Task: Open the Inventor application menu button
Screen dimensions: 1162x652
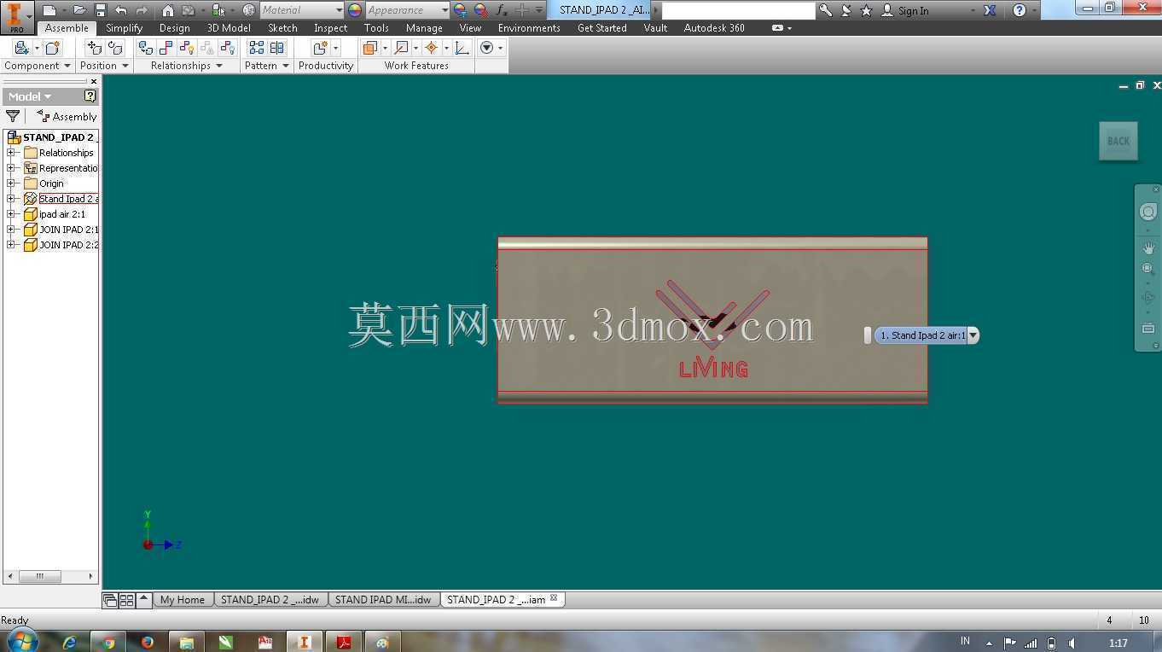Action: pyautogui.click(x=15, y=15)
